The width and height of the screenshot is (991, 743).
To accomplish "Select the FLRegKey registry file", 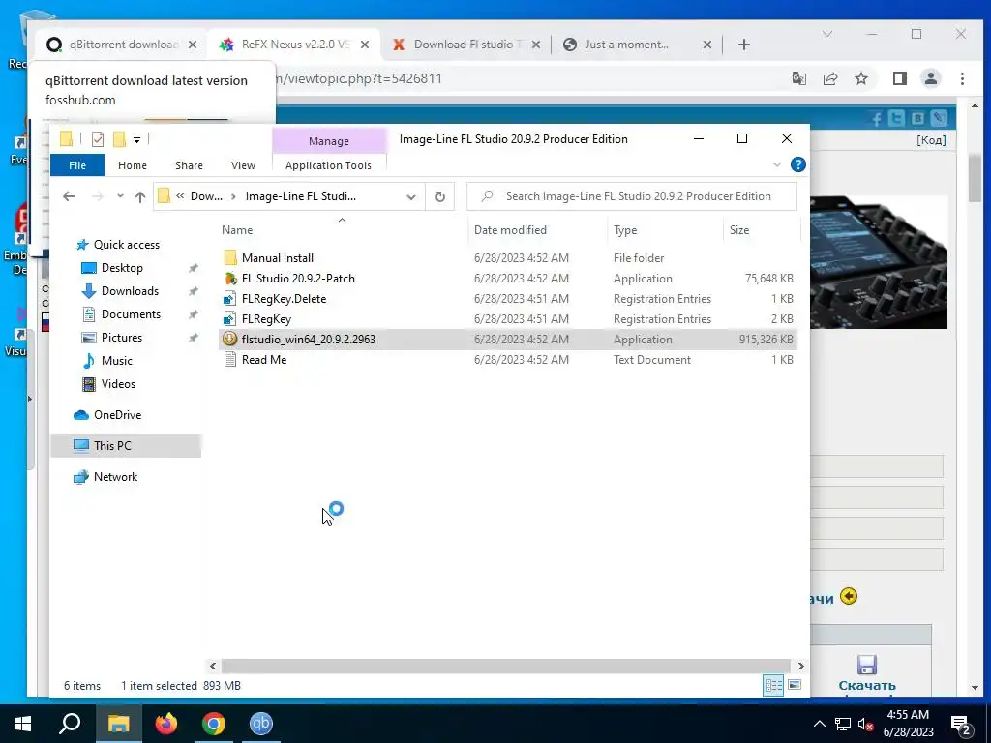I will (x=266, y=319).
